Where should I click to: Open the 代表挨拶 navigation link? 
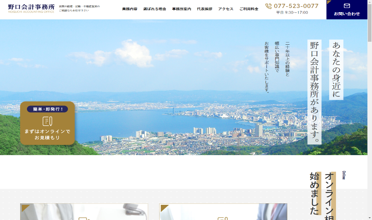(x=205, y=9)
